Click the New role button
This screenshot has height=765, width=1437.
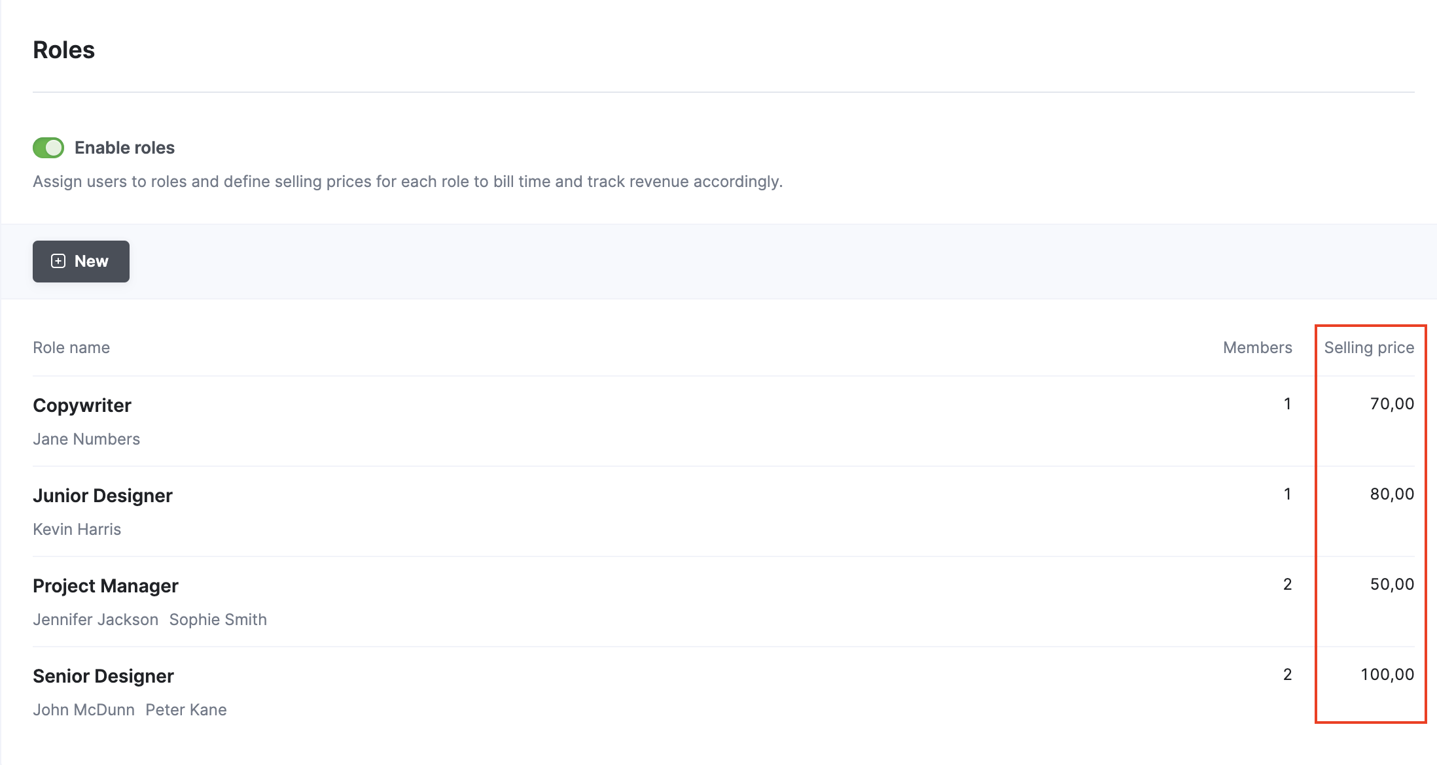pos(81,262)
